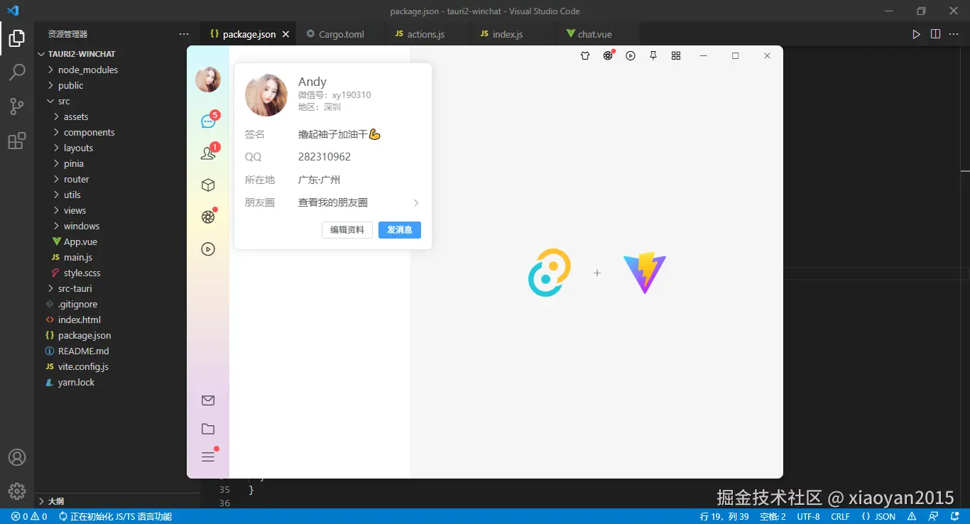Viewport: 970px width, 524px height.
Task: Open VS Code Accounts icon
Action: pyautogui.click(x=17, y=457)
